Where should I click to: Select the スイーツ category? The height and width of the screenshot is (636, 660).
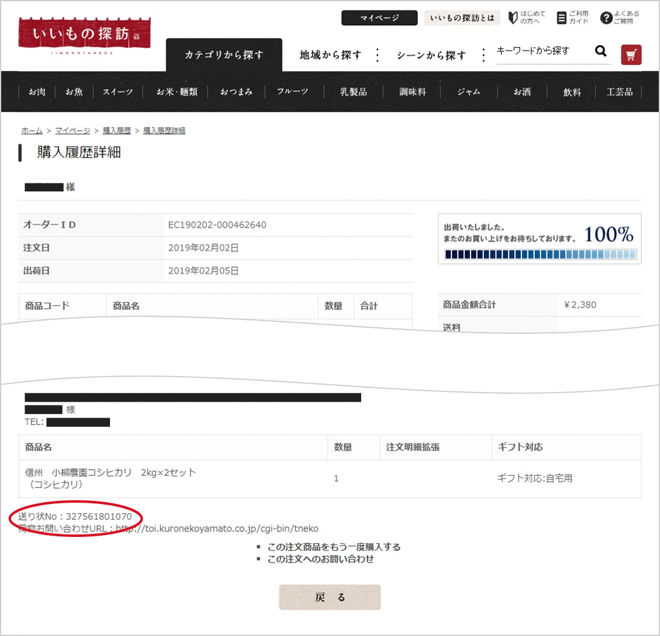coord(117,92)
